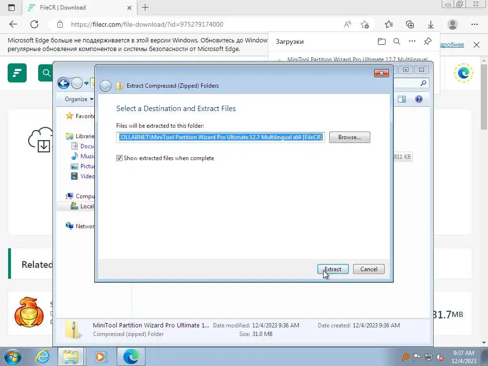Viewport: 488px width, 366px height.
Task: Open Videos library in navigation pane
Action: [82, 176]
